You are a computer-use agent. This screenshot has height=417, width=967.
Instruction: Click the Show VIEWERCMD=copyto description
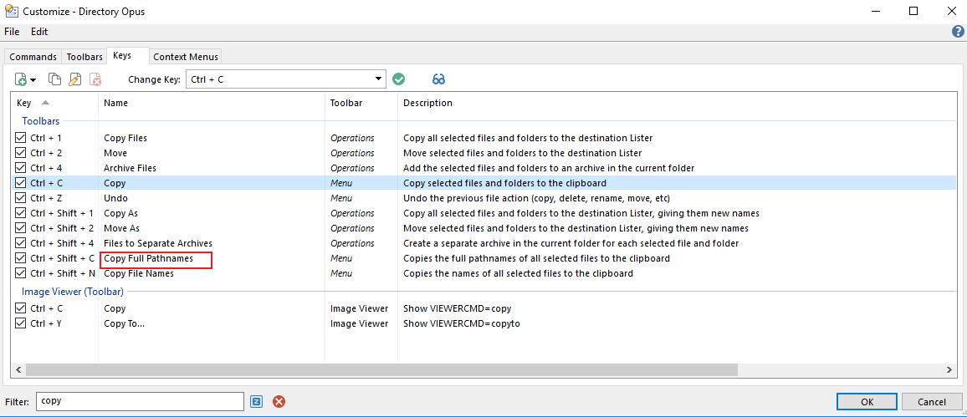point(462,323)
